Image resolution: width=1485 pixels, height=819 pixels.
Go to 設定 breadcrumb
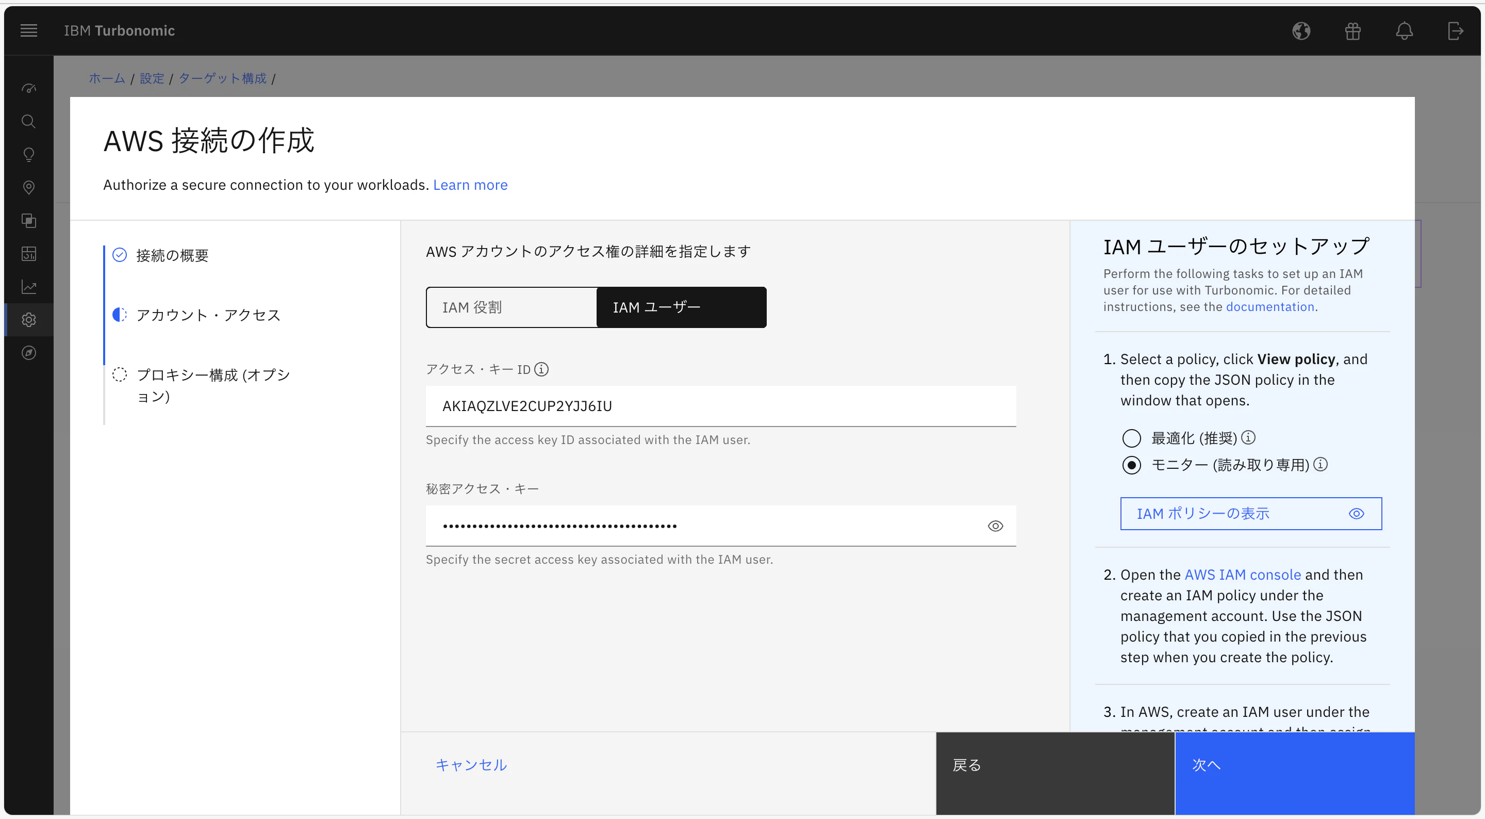152,78
